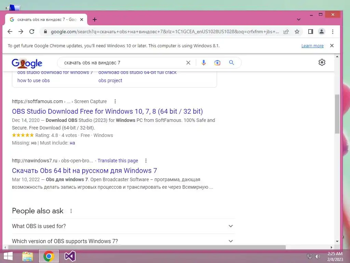Image resolution: width=350 pixels, height=263 pixels.
Task: Dismiss the Chrome updates notification bar
Action: pyautogui.click(x=332, y=46)
